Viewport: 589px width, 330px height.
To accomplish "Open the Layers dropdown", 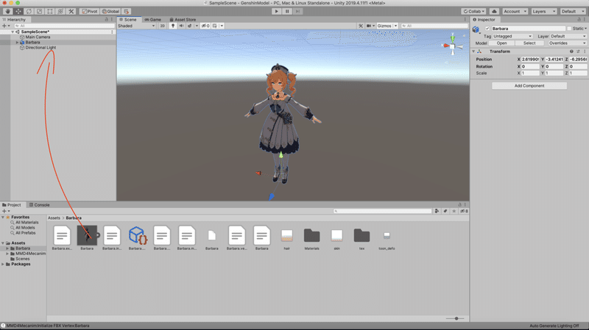I will point(543,11).
